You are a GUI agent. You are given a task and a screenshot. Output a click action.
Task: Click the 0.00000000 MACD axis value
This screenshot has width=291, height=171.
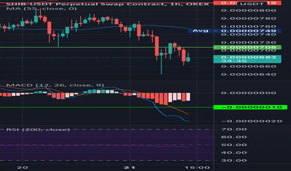click(x=249, y=93)
